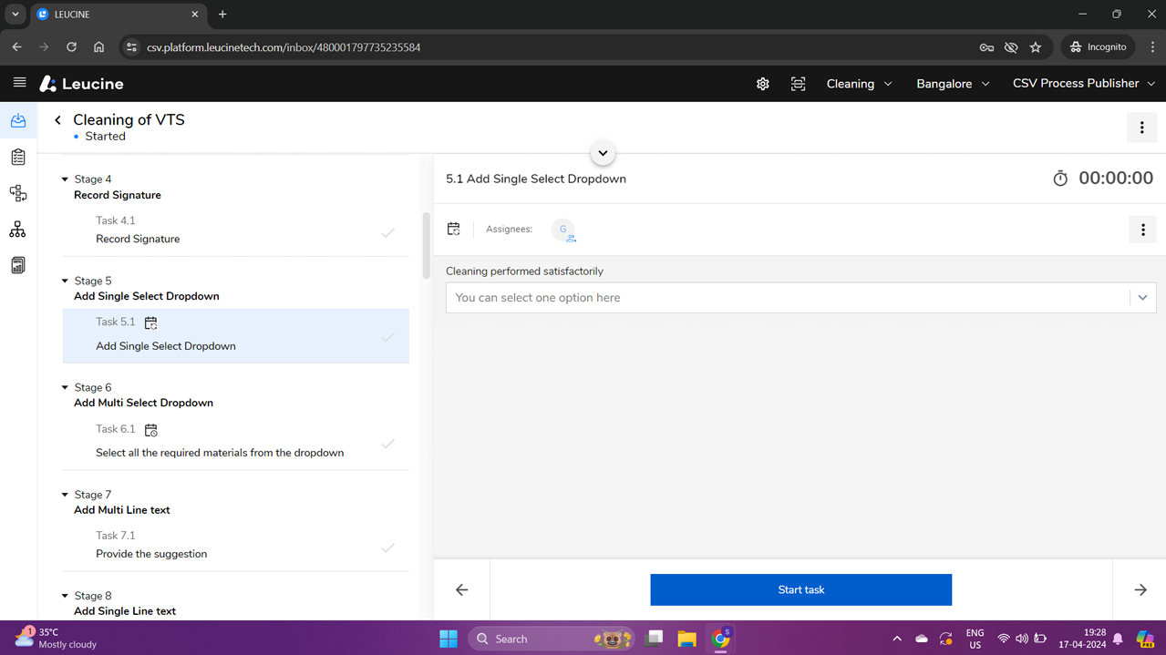This screenshot has height=655, width=1166.
Task: Expand the Cleaning dropdown in header
Action: [859, 84]
